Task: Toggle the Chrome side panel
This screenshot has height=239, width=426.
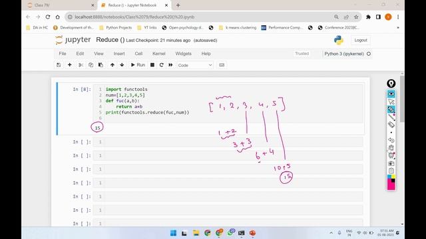Action: pyautogui.click(x=378, y=17)
